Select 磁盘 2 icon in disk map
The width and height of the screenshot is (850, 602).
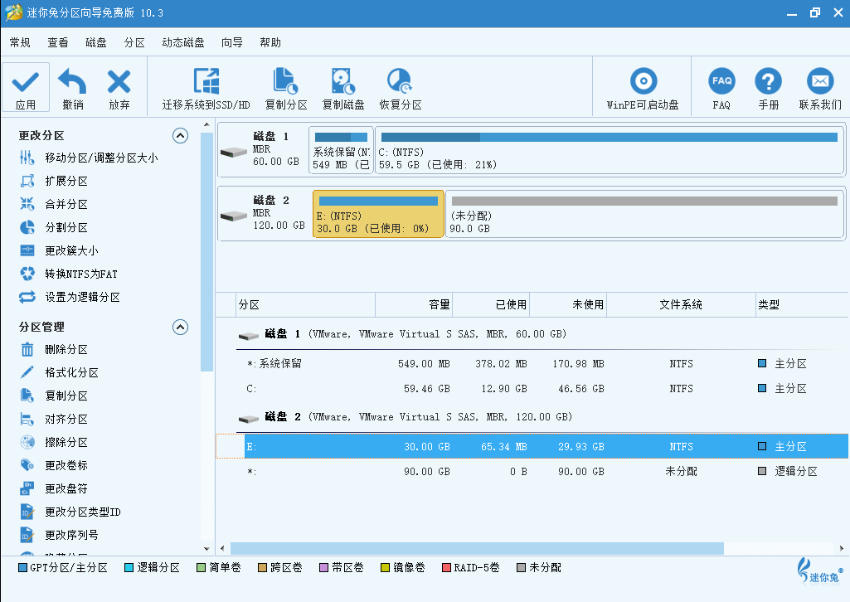click(x=234, y=216)
